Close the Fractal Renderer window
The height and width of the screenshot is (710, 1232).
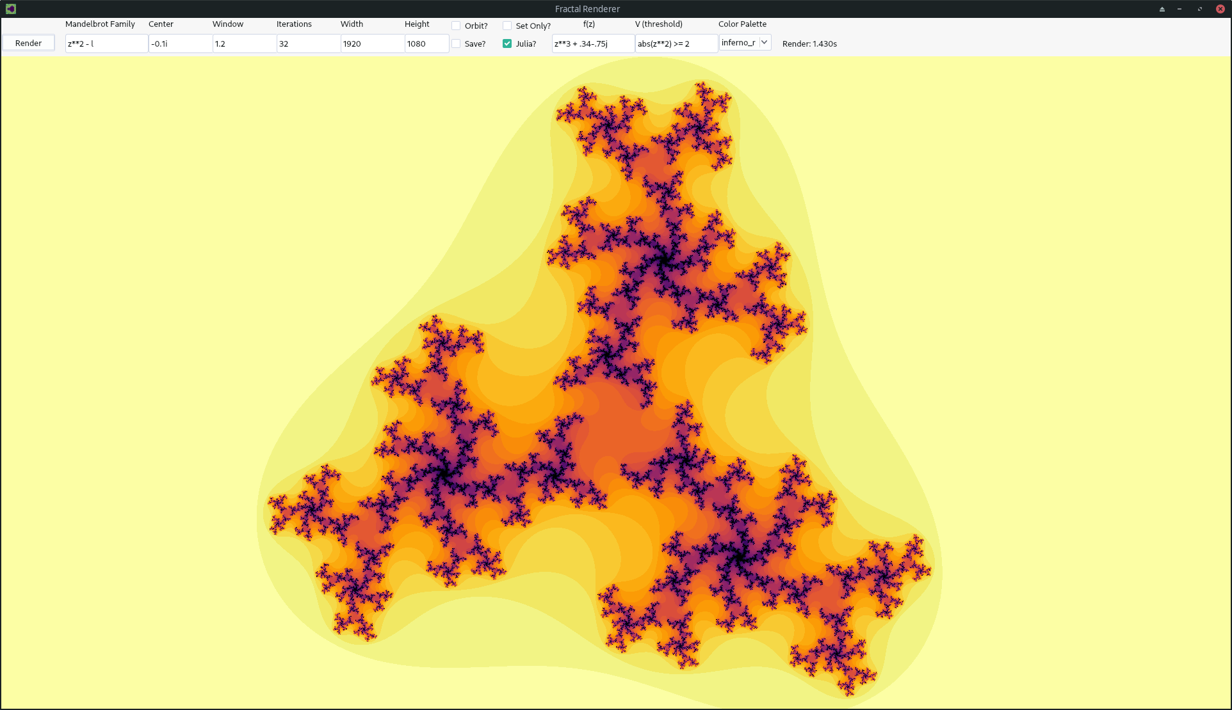1220,9
